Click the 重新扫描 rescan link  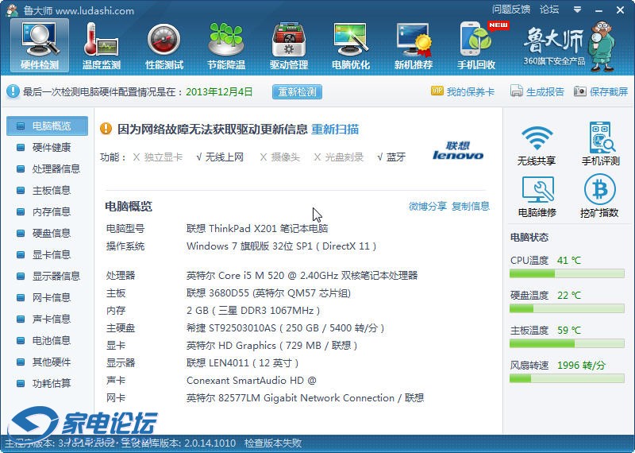pyautogui.click(x=335, y=130)
